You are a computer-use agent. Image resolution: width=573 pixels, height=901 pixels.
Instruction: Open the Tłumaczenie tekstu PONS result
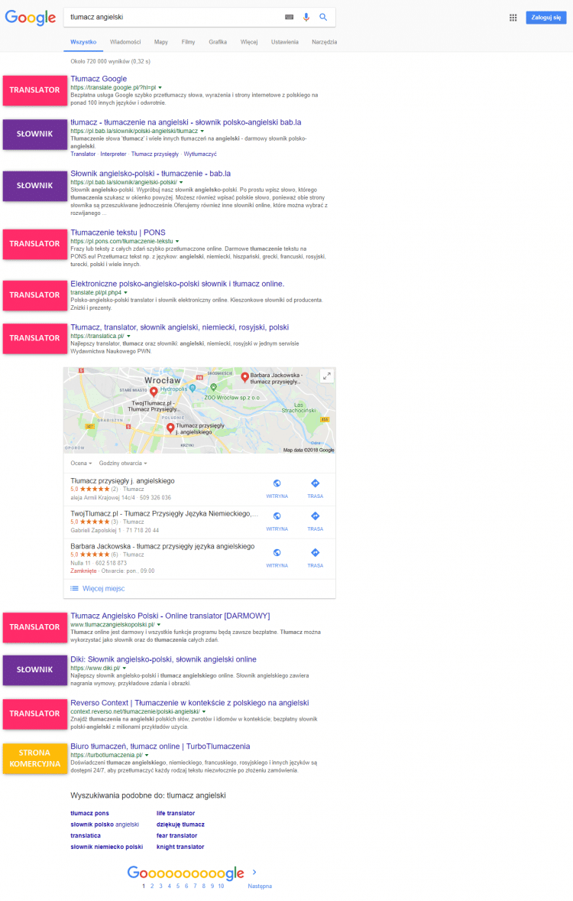tap(118, 233)
